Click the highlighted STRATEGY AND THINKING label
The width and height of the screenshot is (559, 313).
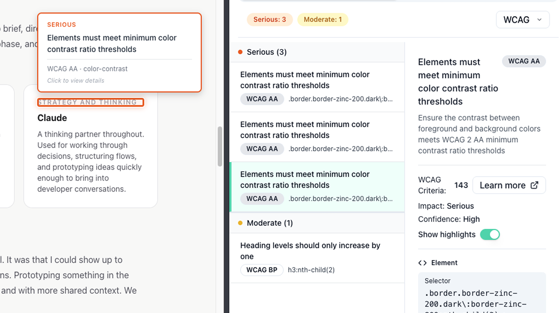click(x=90, y=102)
